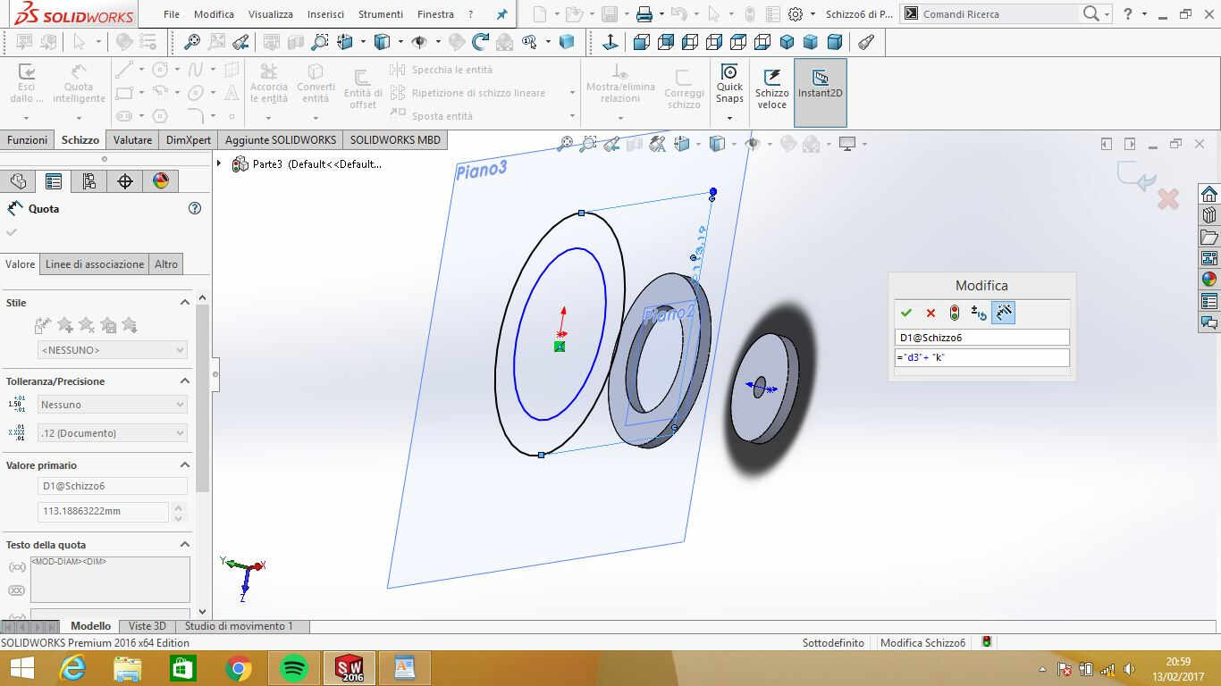Open Spotify from the taskbar
This screenshot has height=686, width=1221.
tap(293, 668)
